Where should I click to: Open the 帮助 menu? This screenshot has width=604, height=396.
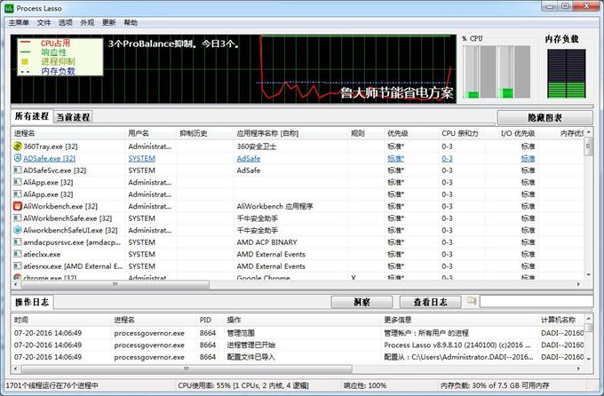[x=131, y=22]
